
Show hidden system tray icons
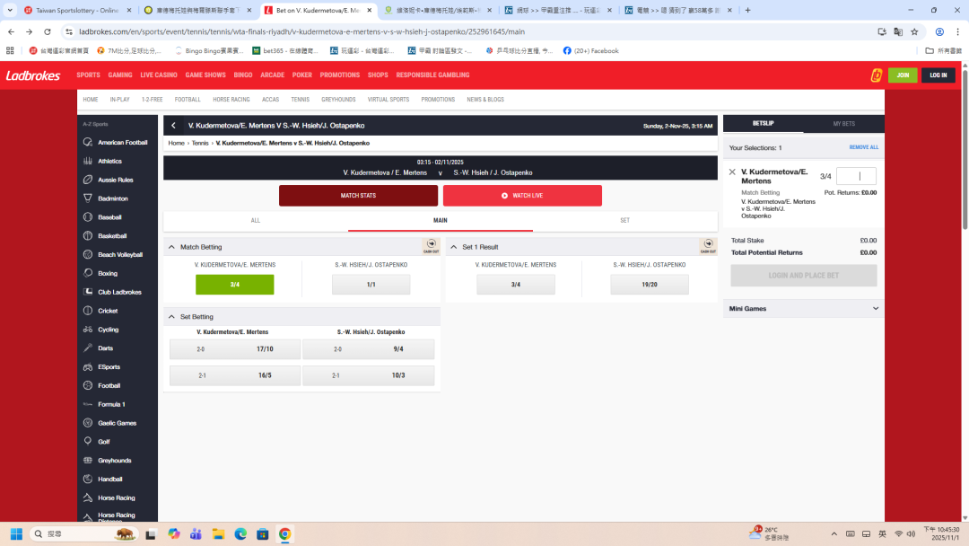(834, 533)
